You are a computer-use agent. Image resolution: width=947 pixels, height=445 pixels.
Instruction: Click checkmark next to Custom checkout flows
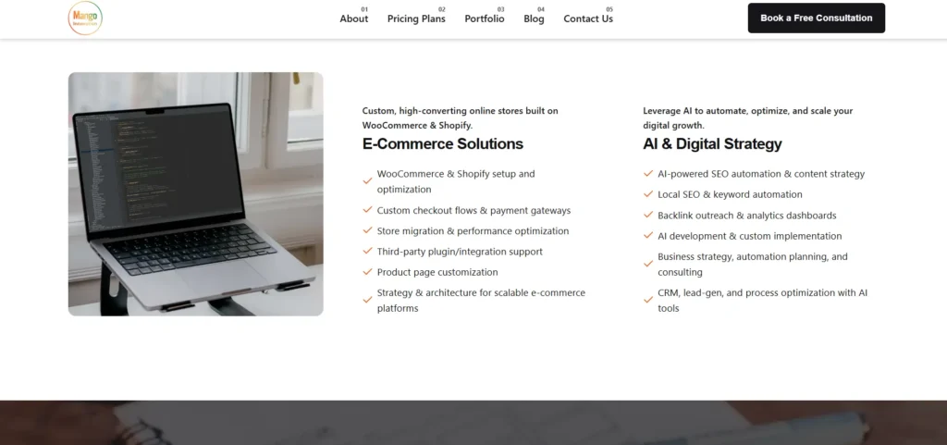pyautogui.click(x=367, y=210)
